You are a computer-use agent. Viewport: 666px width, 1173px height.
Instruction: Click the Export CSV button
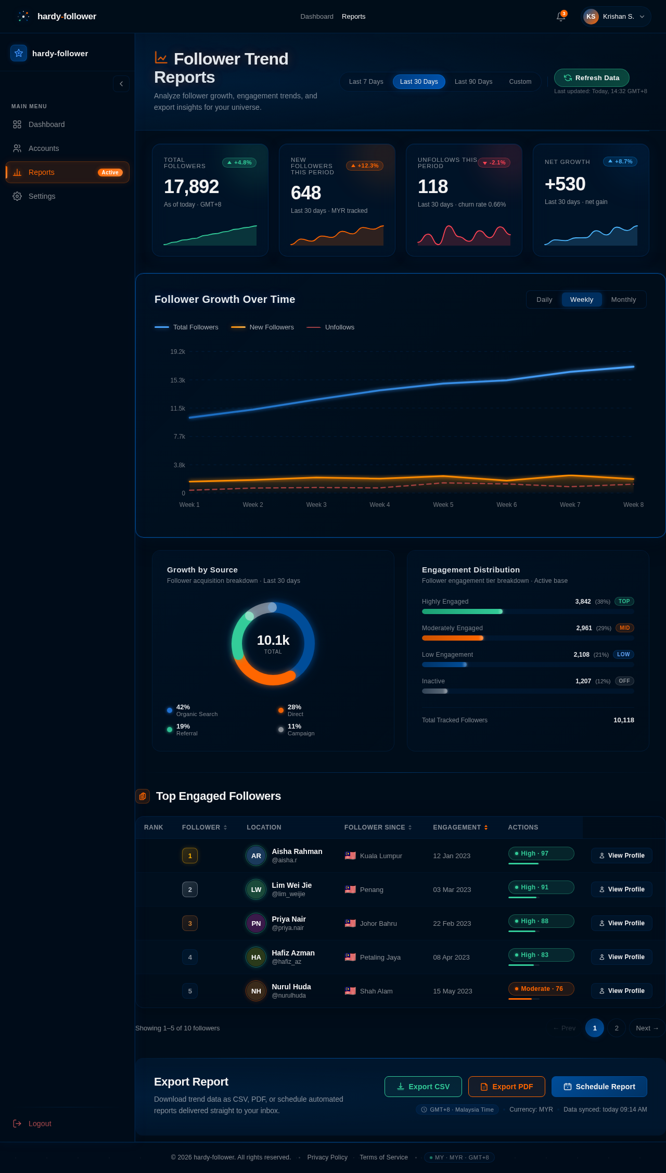pos(423,1087)
